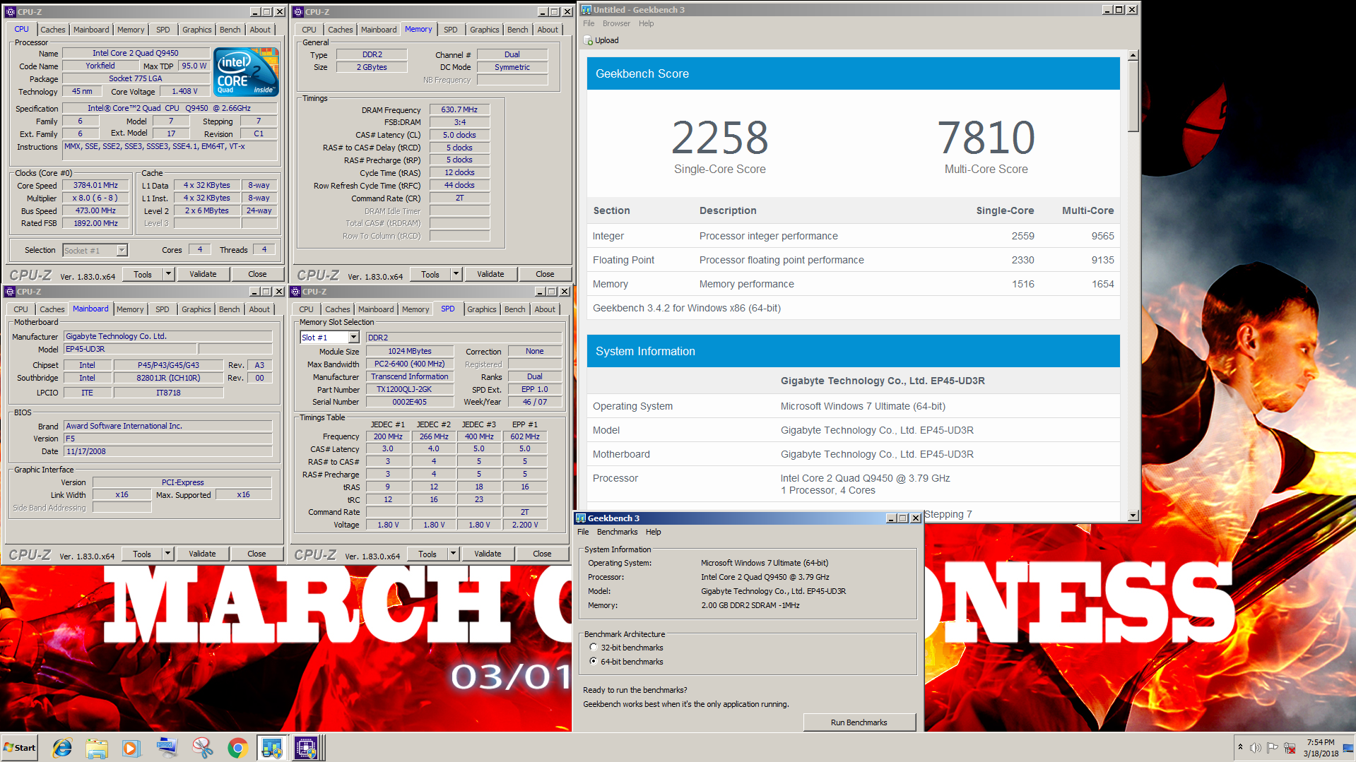
Task: Click the Intel Core 2 Quad logo
Action: (x=246, y=72)
